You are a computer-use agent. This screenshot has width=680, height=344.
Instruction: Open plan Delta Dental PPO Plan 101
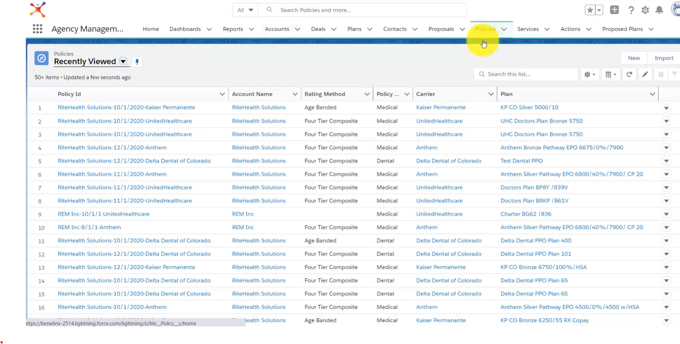pos(536,254)
